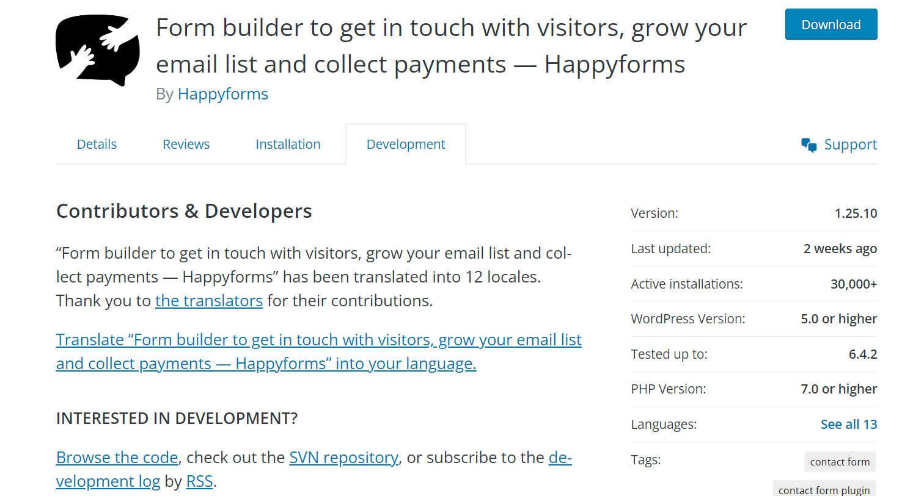Select the contact form plugin tag
The height and width of the screenshot is (496, 913).
[x=824, y=490]
